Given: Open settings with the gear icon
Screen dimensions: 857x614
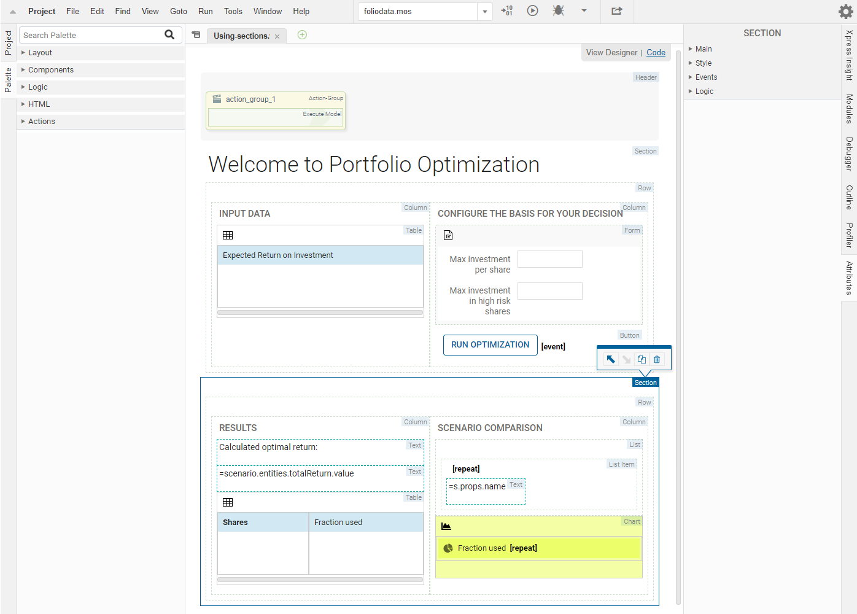Looking at the screenshot, I should click(845, 12).
